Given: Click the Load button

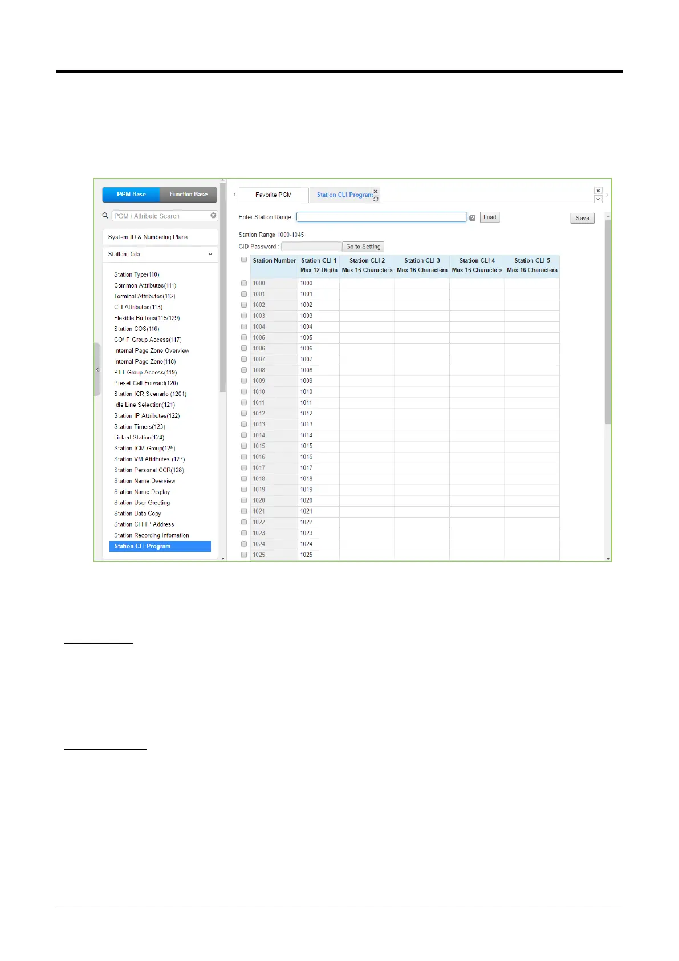Looking at the screenshot, I should (x=490, y=217).
